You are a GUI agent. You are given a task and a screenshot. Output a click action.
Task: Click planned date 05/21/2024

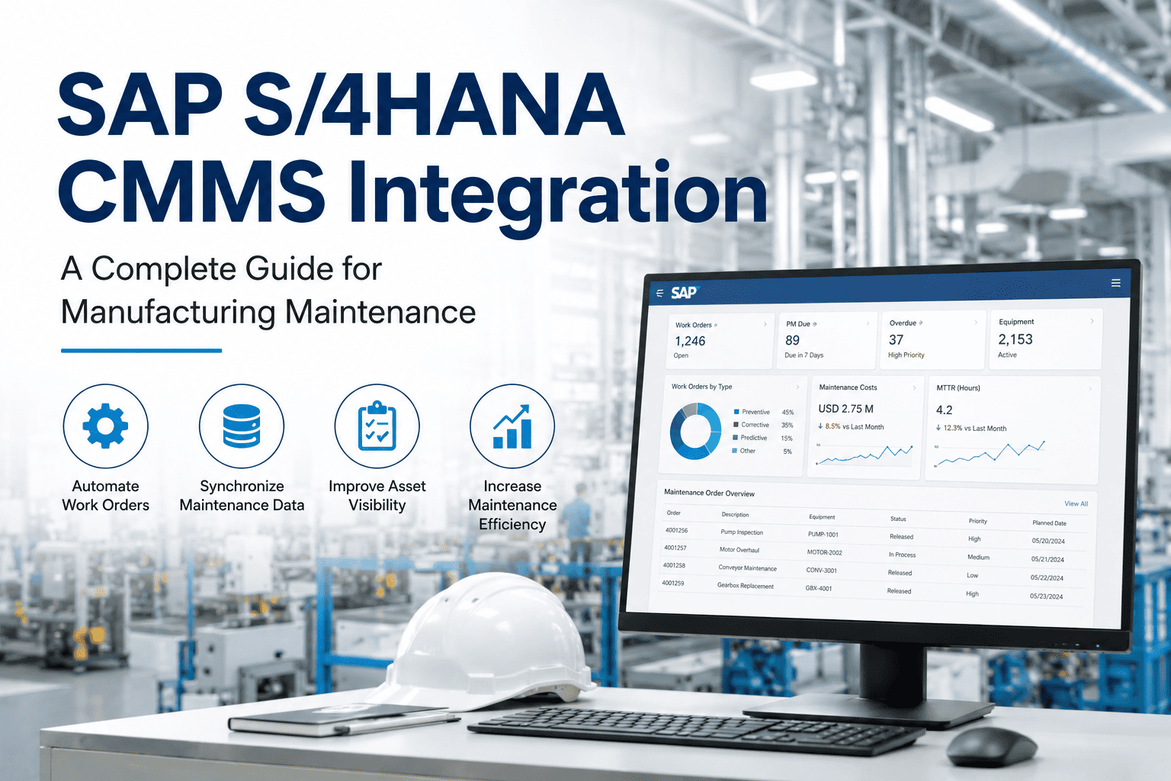click(x=1047, y=559)
